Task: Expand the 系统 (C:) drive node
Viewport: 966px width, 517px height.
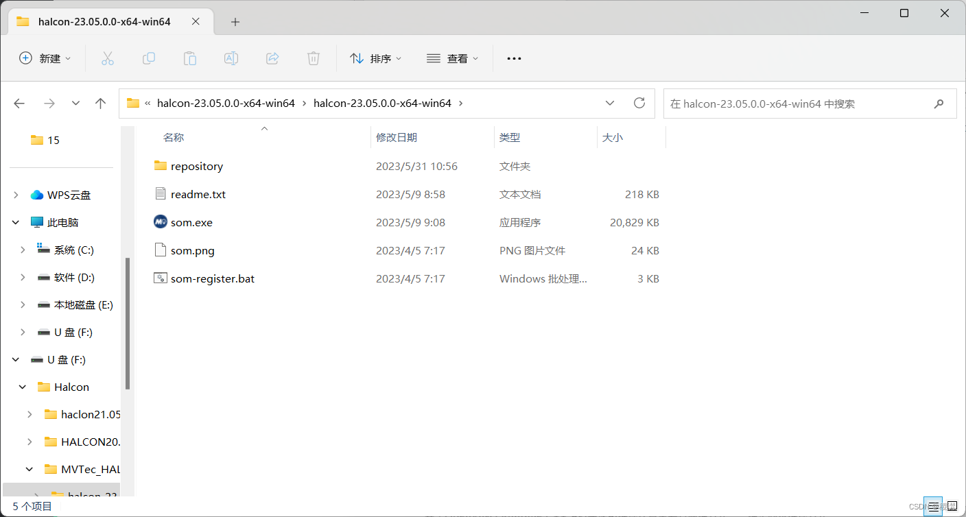Action: [23, 250]
